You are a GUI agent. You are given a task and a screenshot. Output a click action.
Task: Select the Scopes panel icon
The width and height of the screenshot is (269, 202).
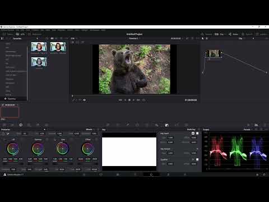coord(256,125)
